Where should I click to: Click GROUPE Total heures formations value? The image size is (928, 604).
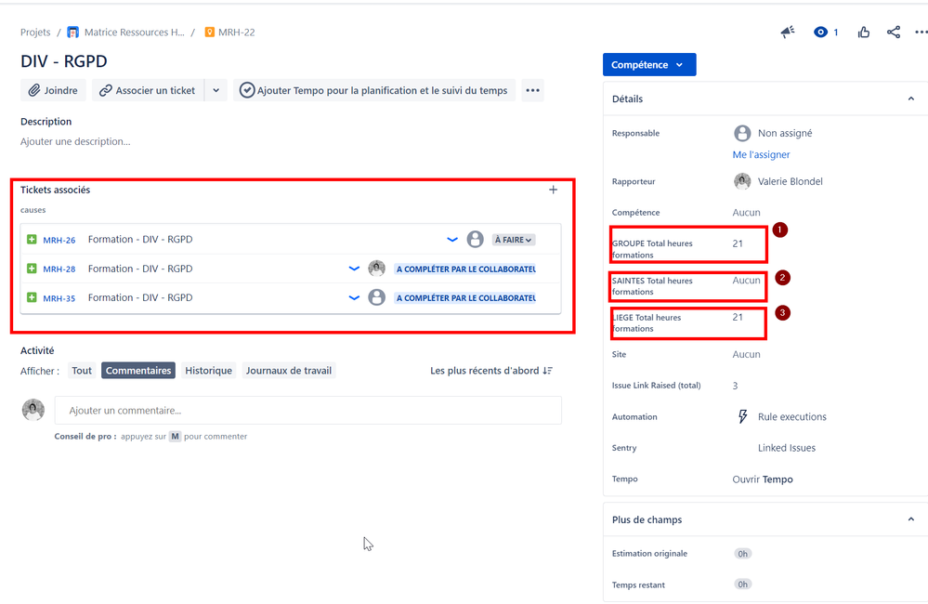(738, 243)
